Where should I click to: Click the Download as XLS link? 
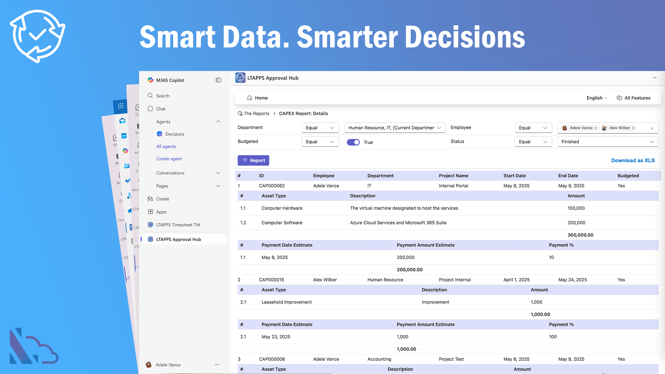633,160
